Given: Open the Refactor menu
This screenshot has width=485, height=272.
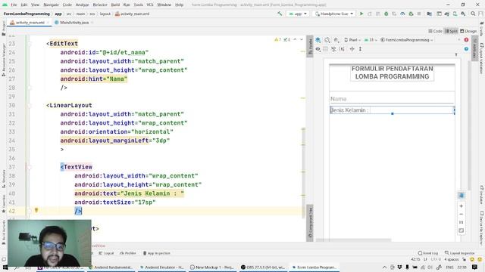Looking at the screenshot, I should [x=100, y=5].
